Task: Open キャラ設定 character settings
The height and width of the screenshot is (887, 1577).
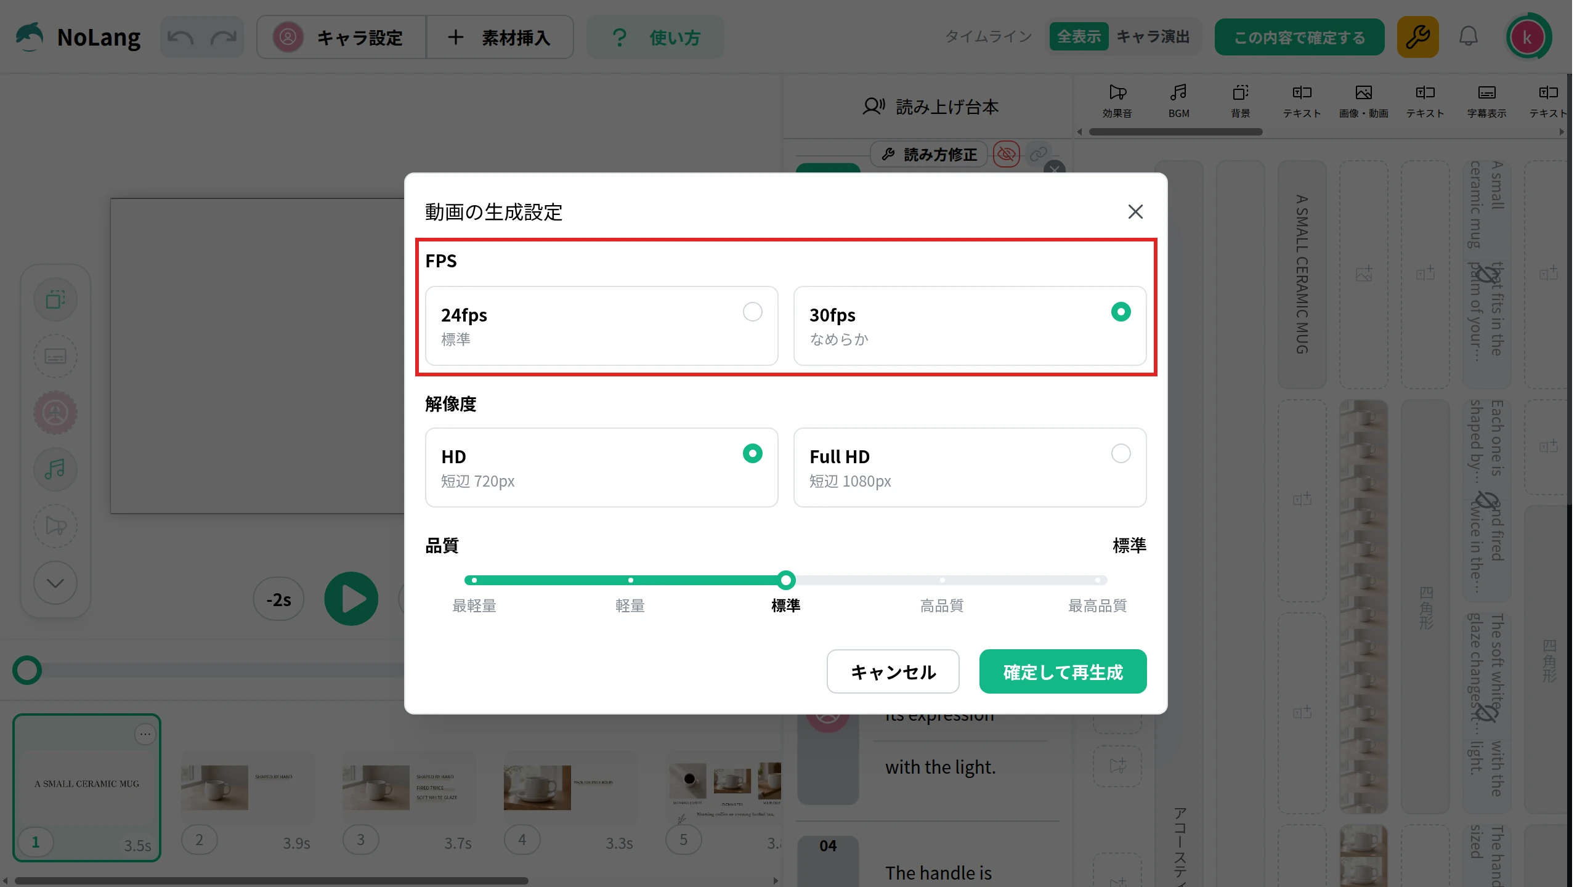Action: [x=341, y=38]
